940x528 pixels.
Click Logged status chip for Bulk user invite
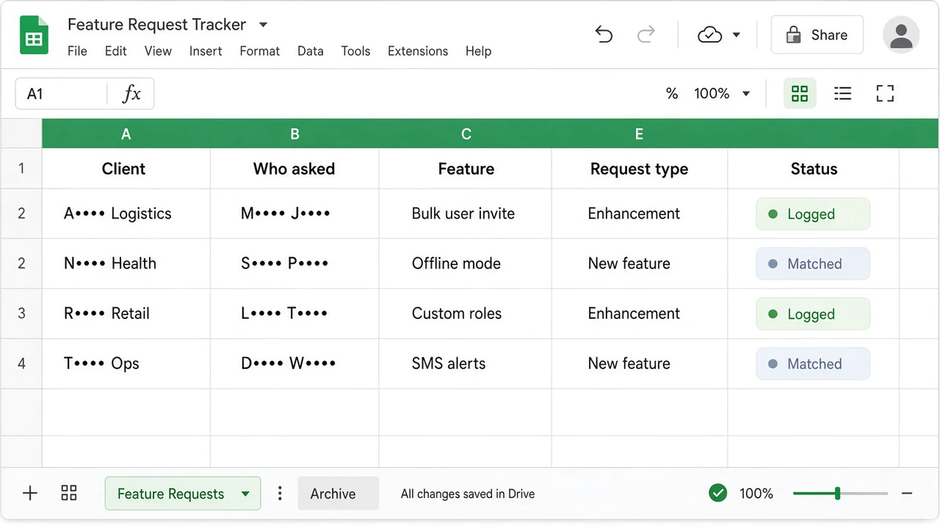(x=813, y=214)
